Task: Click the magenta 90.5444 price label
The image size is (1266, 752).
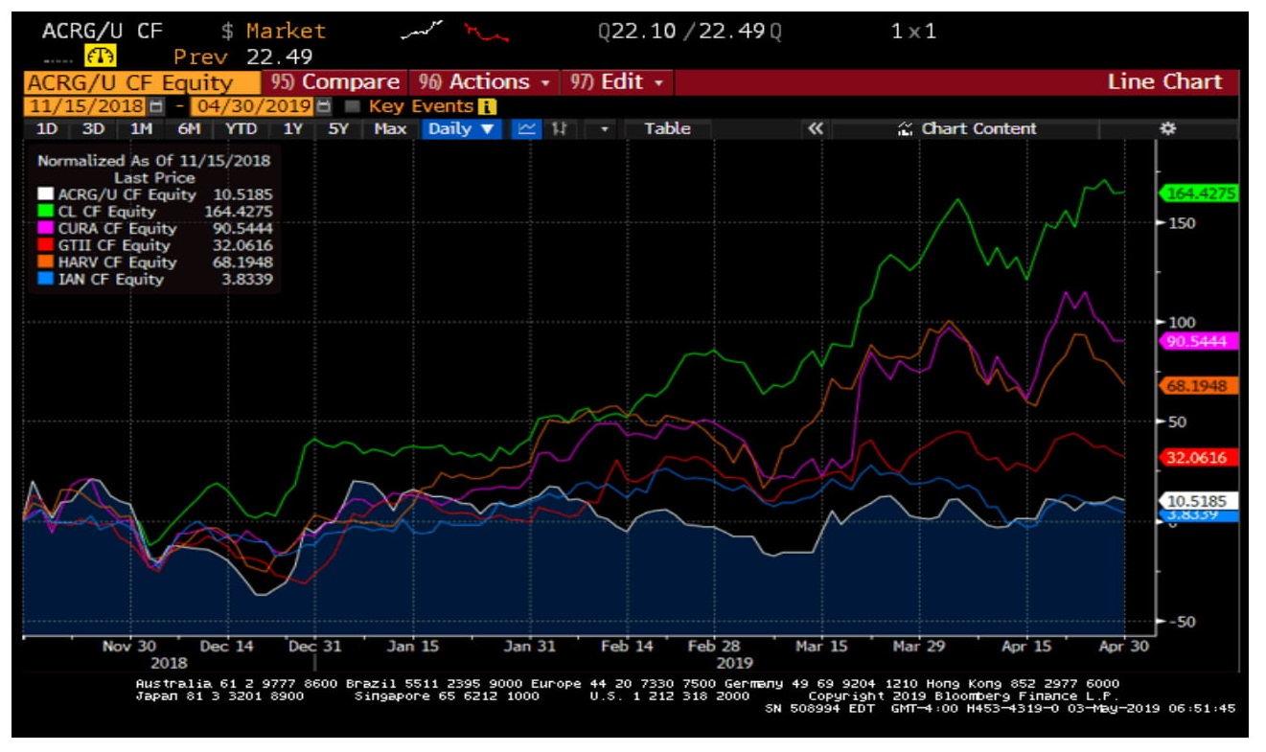Action: point(1199,341)
